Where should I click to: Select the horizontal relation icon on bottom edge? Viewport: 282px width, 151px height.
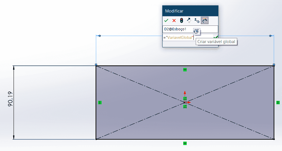point(185,143)
